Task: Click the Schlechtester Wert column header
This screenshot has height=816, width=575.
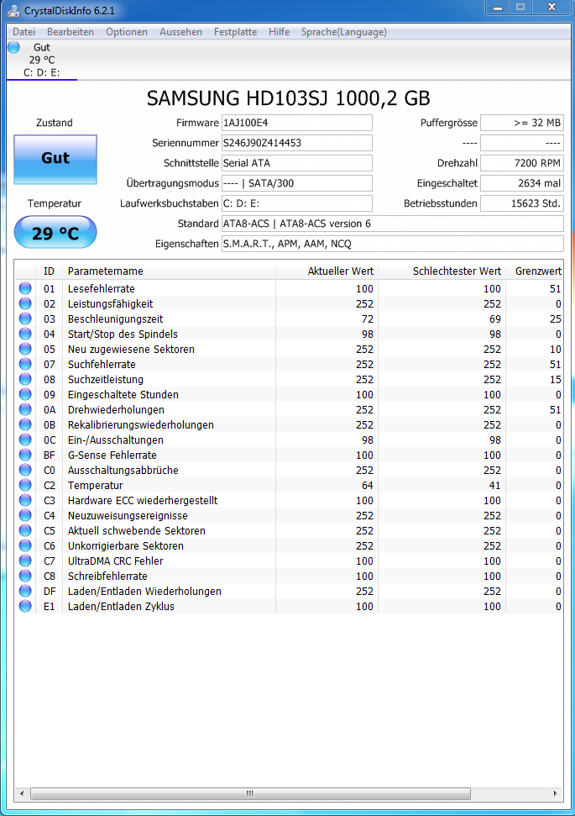Action: [442, 271]
